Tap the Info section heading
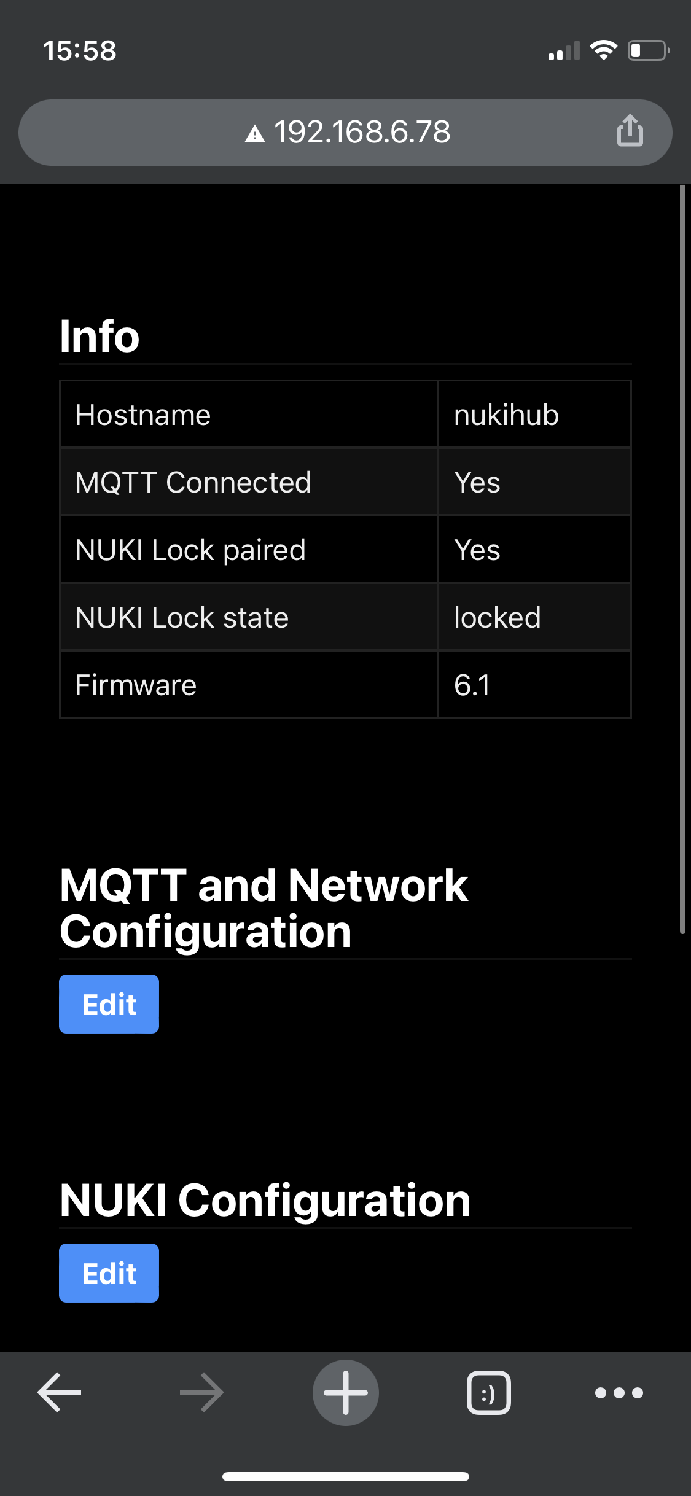 [x=99, y=335]
